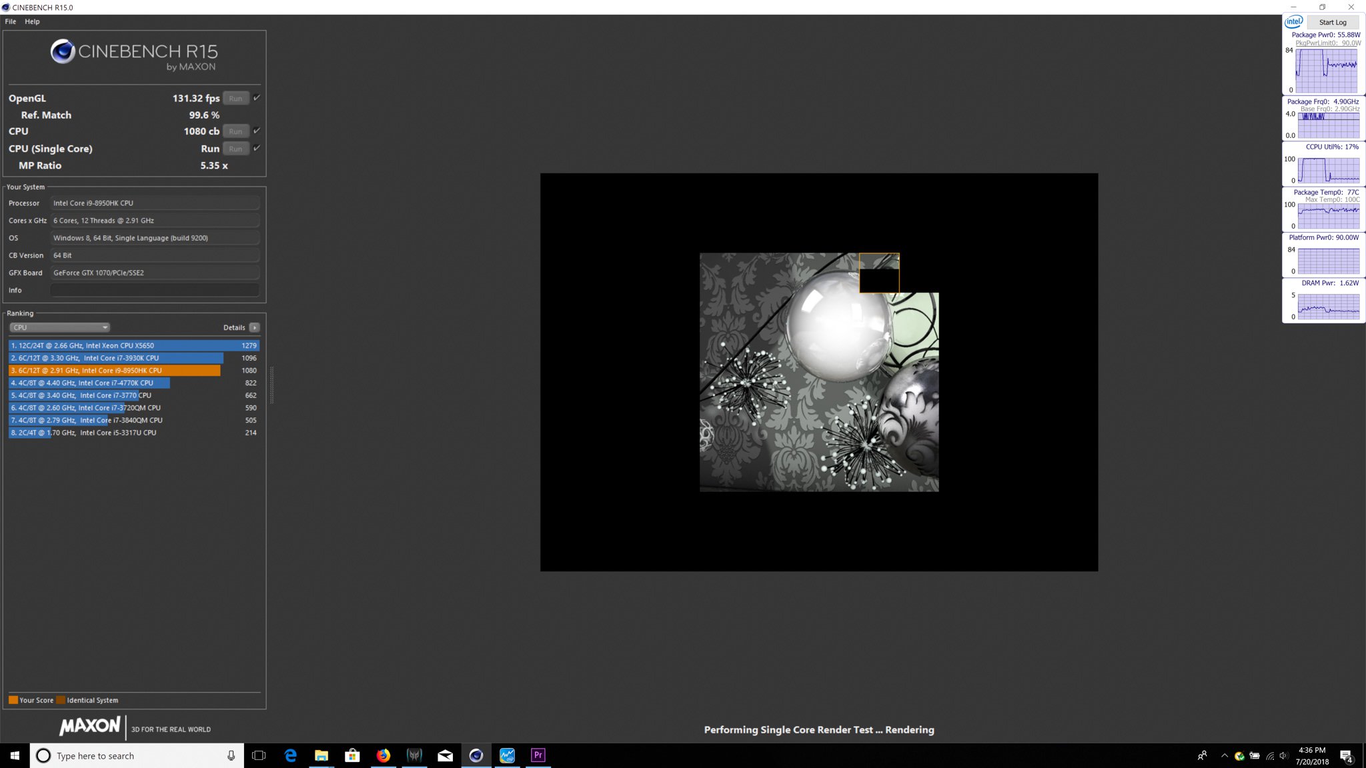The image size is (1366, 768).
Task: Click Start Log in Intel power gadget
Action: tap(1333, 22)
